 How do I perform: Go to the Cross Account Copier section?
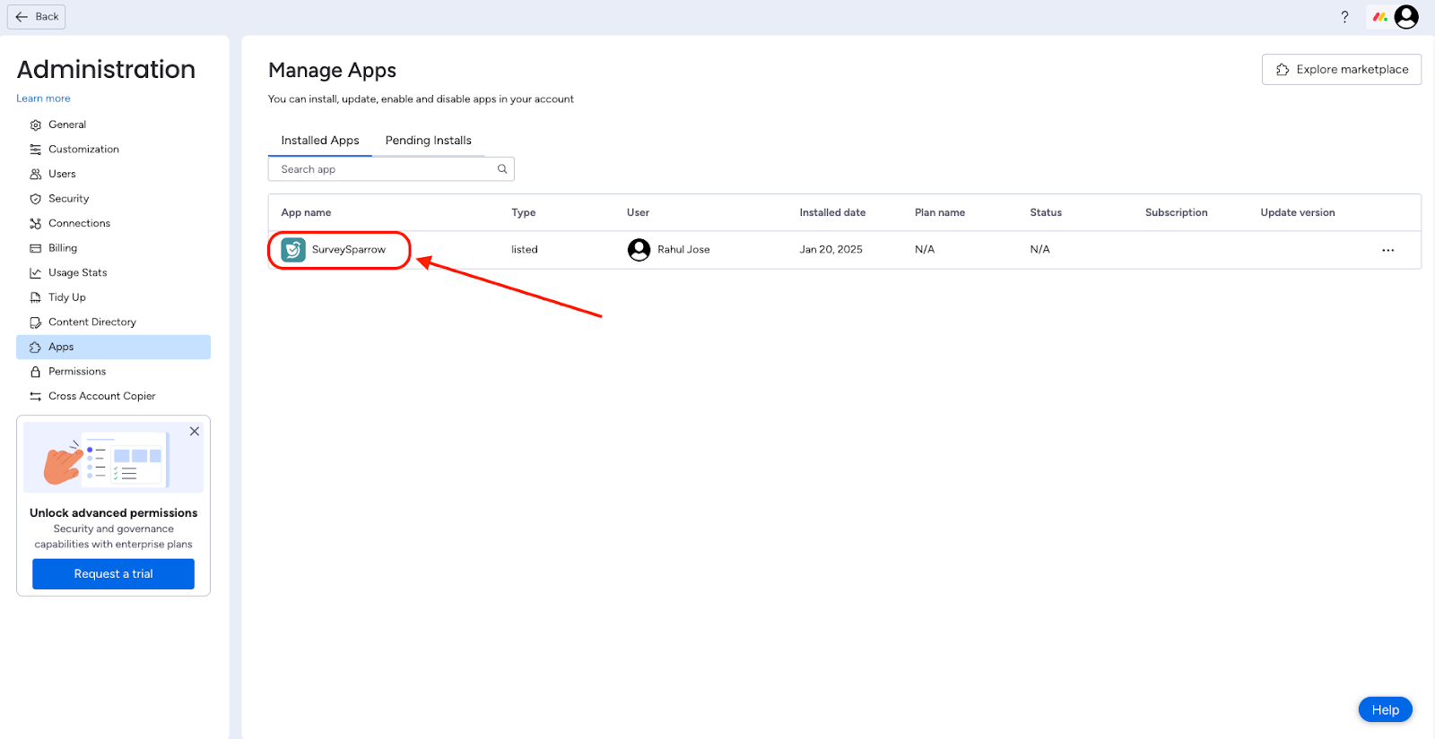[x=101, y=396]
